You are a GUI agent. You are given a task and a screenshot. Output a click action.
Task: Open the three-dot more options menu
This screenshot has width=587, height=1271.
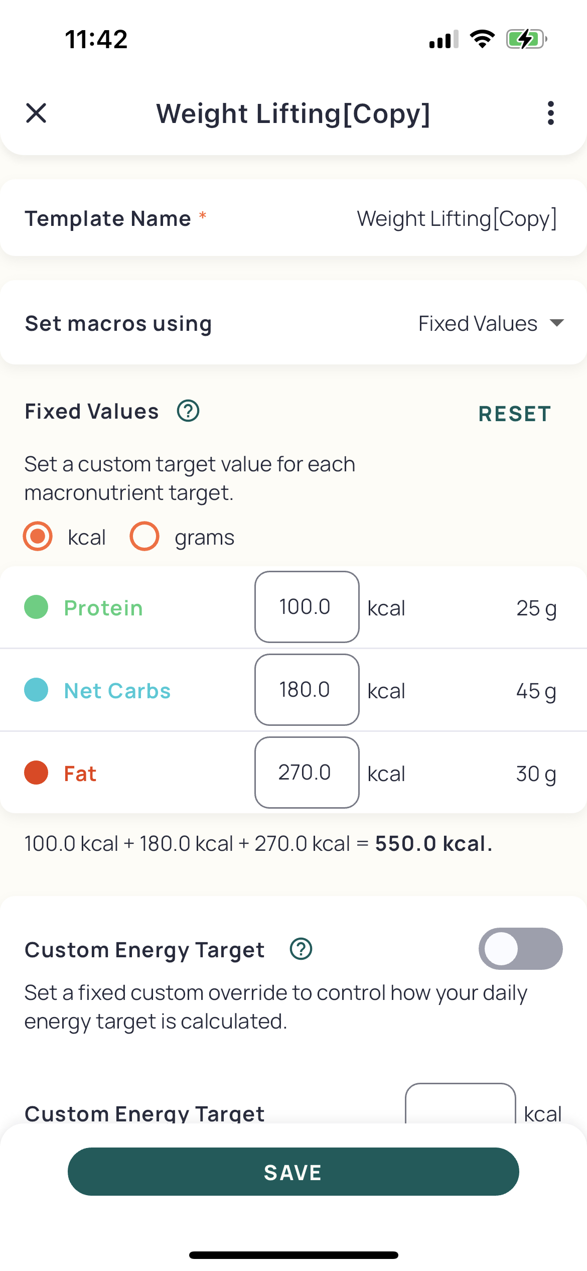click(x=551, y=113)
